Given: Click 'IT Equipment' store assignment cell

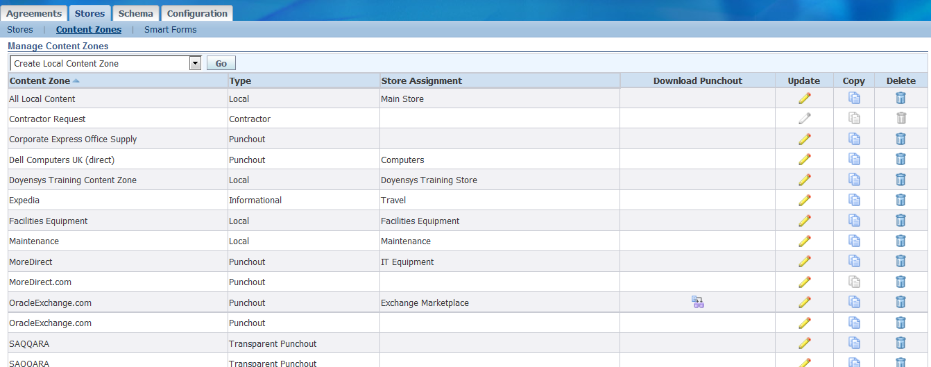Looking at the screenshot, I should (x=407, y=262).
